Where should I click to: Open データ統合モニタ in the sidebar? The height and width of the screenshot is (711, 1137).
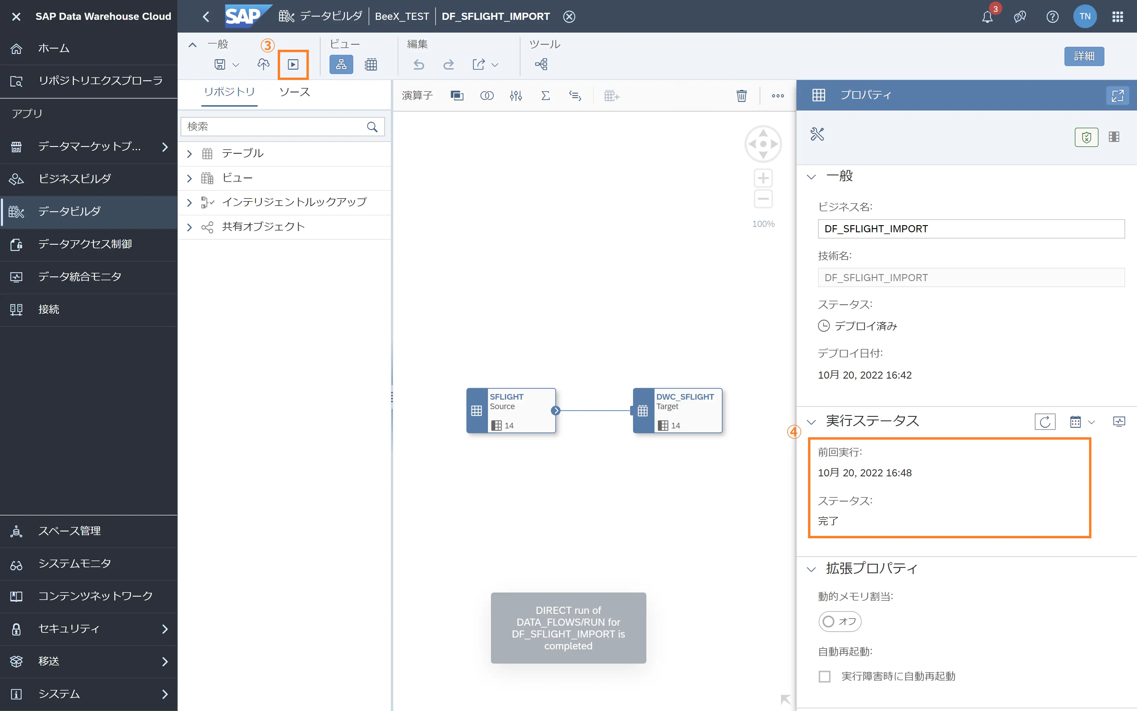click(x=89, y=277)
